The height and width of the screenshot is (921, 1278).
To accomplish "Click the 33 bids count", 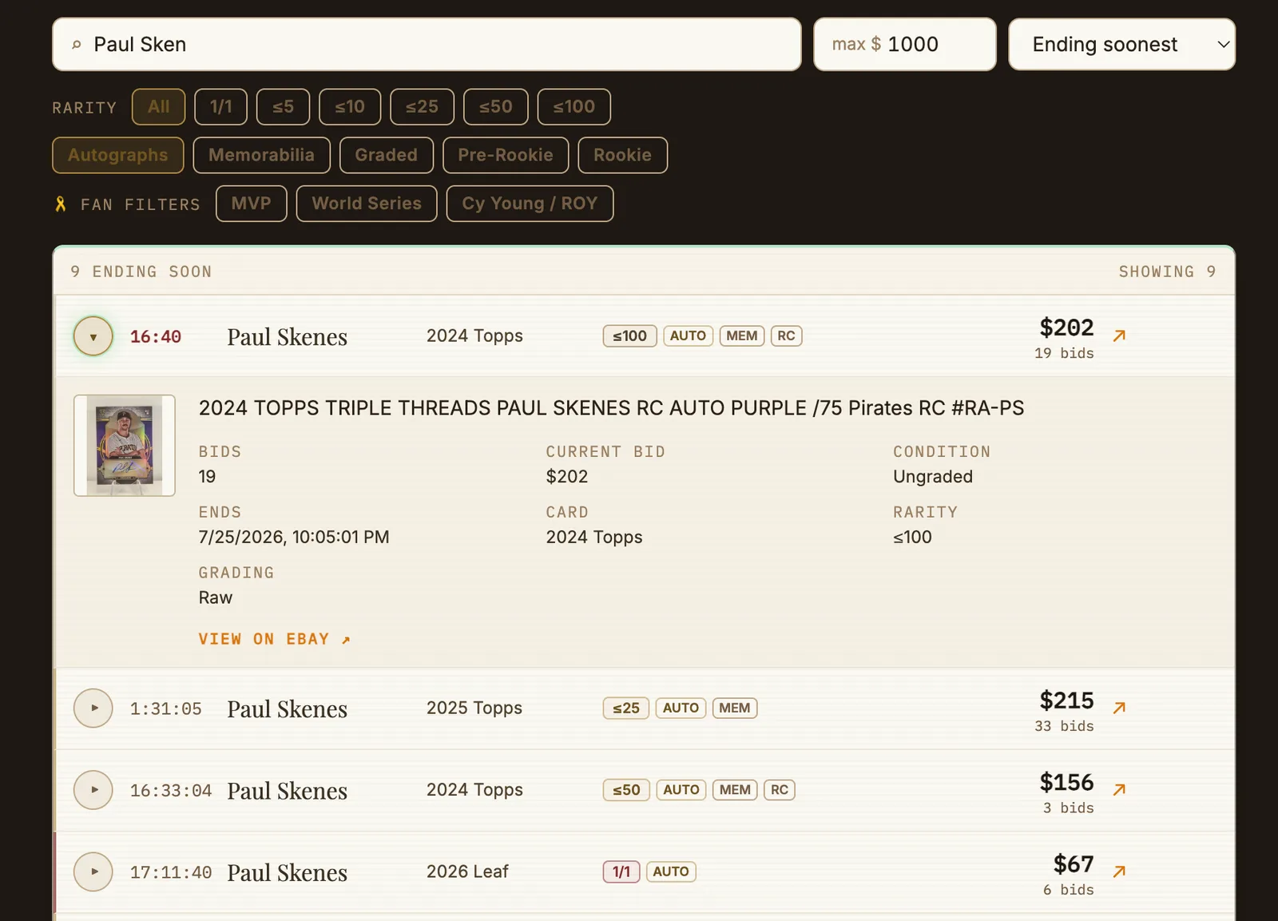I will point(1064,726).
